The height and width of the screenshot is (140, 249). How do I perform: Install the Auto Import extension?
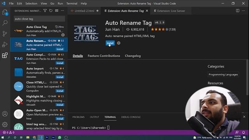(x=60, y=77)
